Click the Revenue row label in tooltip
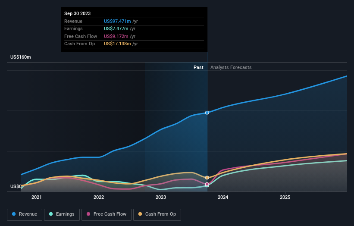 click(x=73, y=21)
